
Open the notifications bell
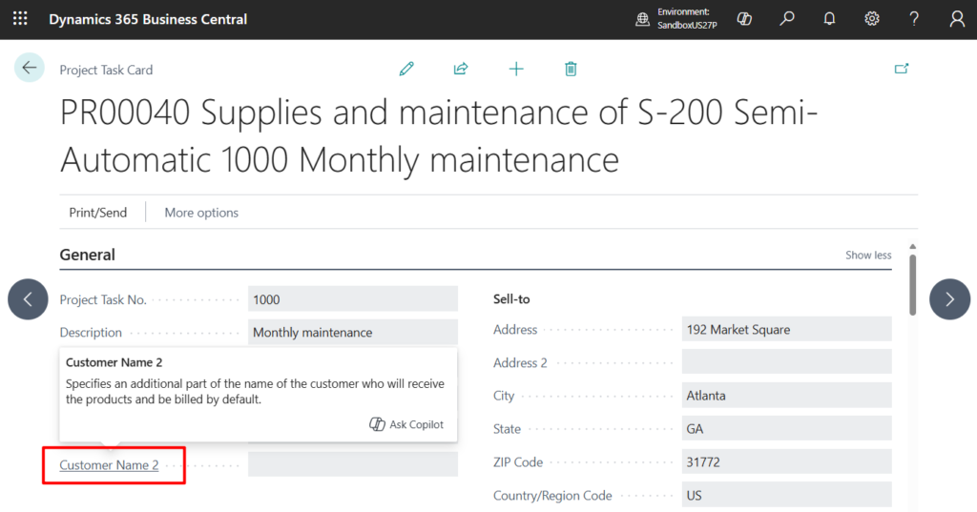point(829,19)
